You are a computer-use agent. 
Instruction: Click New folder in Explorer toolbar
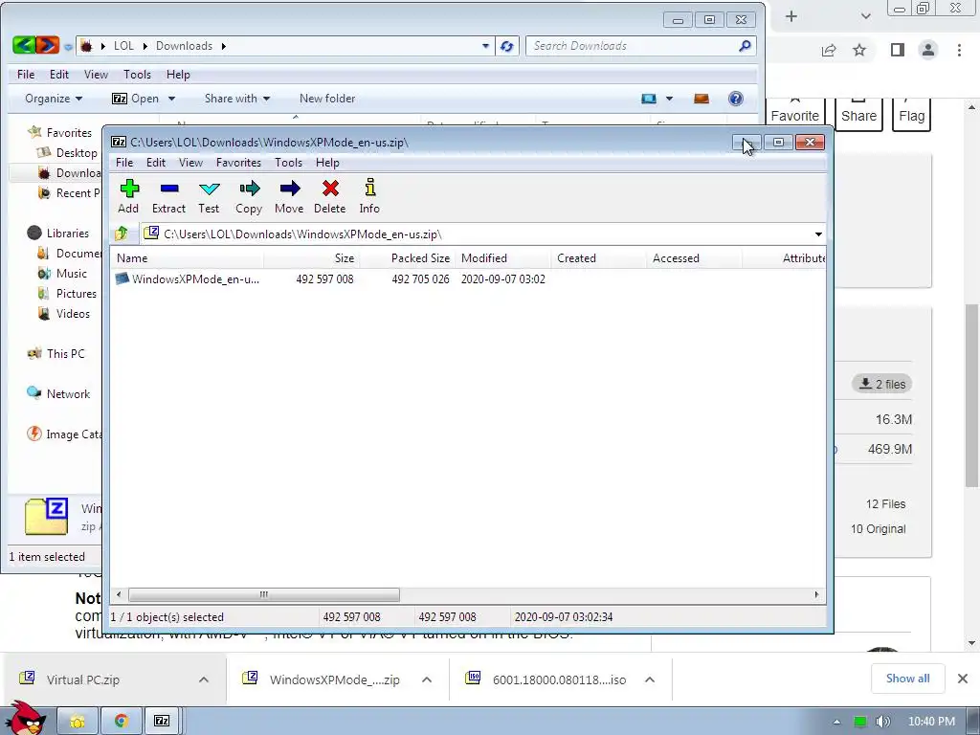click(x=327, y=99)
